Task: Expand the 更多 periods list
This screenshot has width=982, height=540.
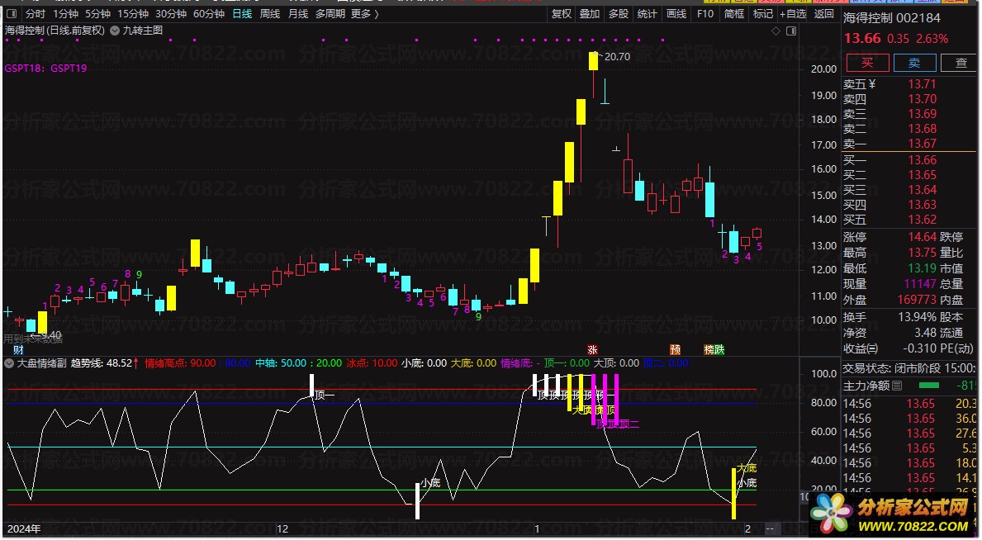Action: point(364,14)
